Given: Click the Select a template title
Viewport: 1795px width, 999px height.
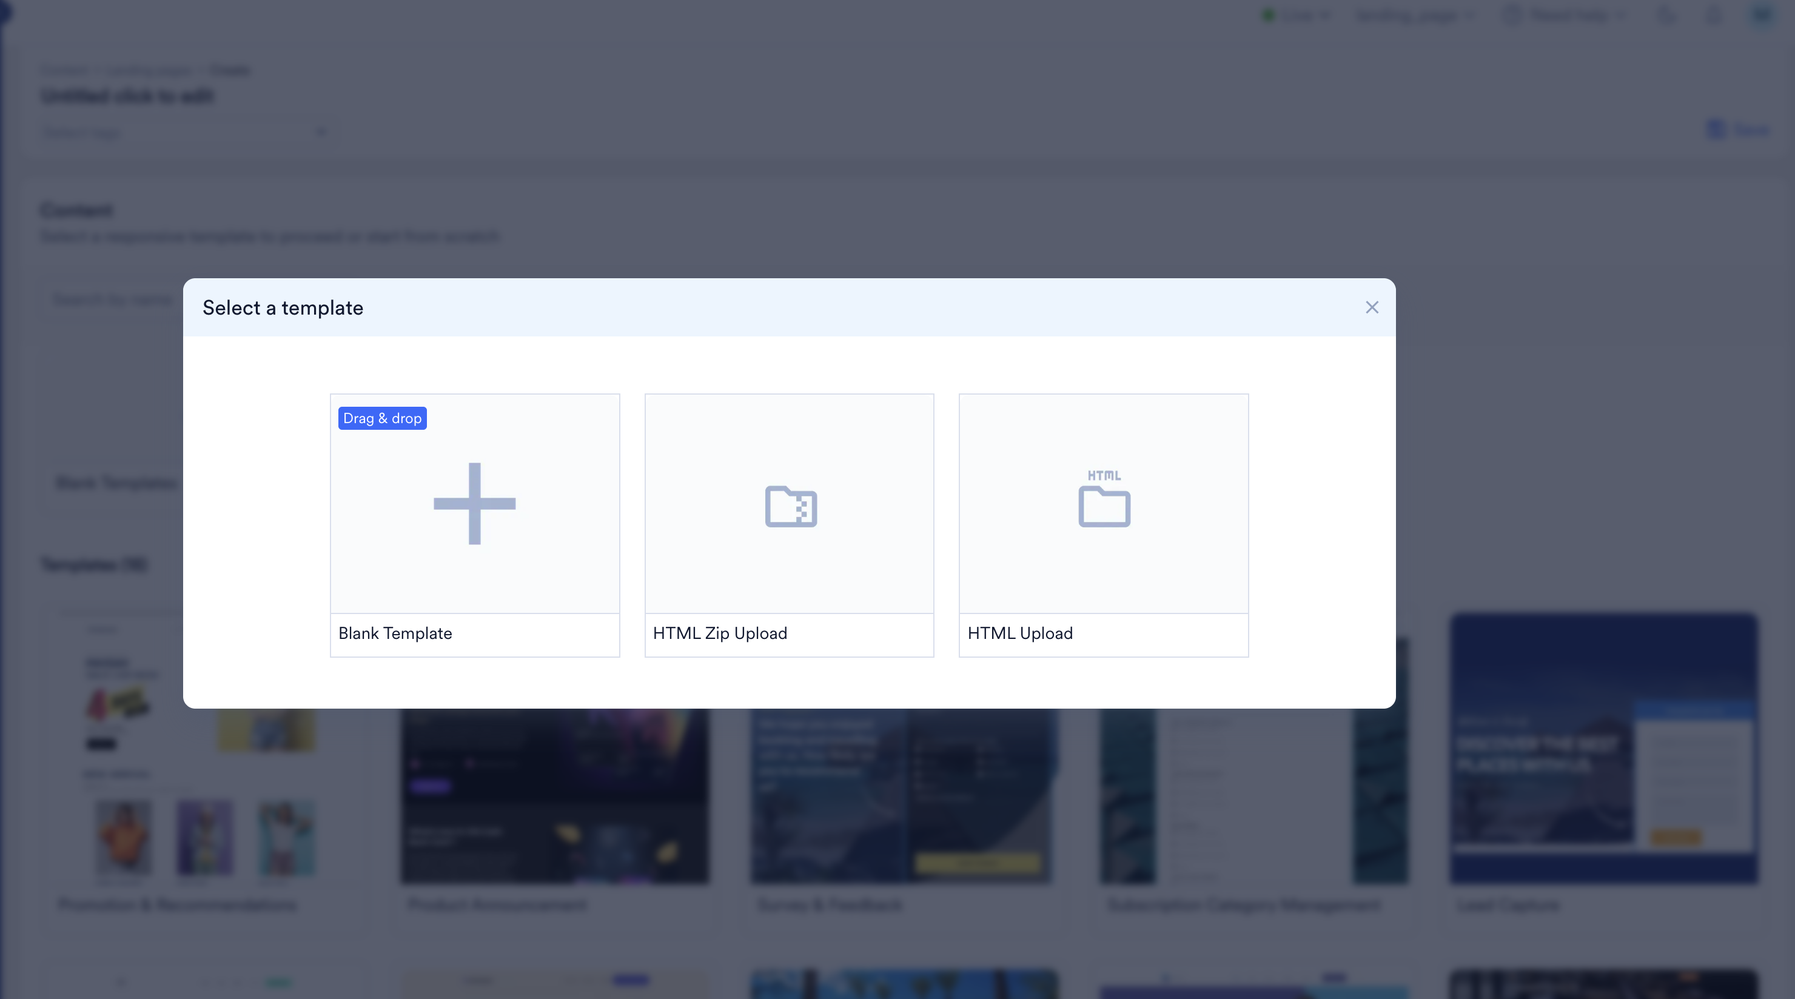Looking at the screenshot, I should coord(283,308).
